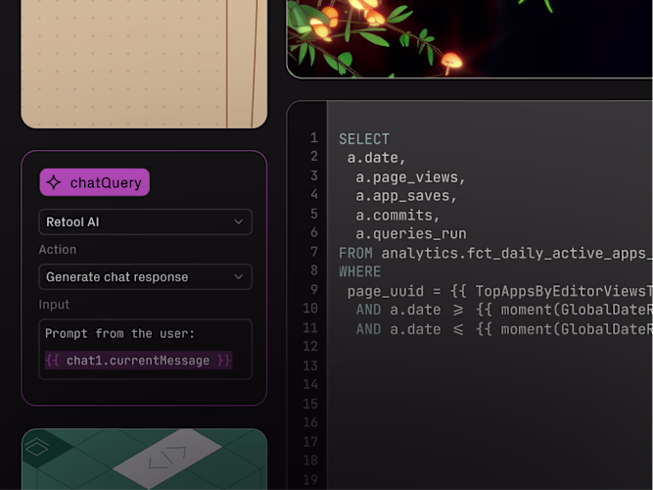Image resolution: width=653 pixels, height=490 pixels.
Task: Click the SELECT keyword on line 1
Action: 364,139
